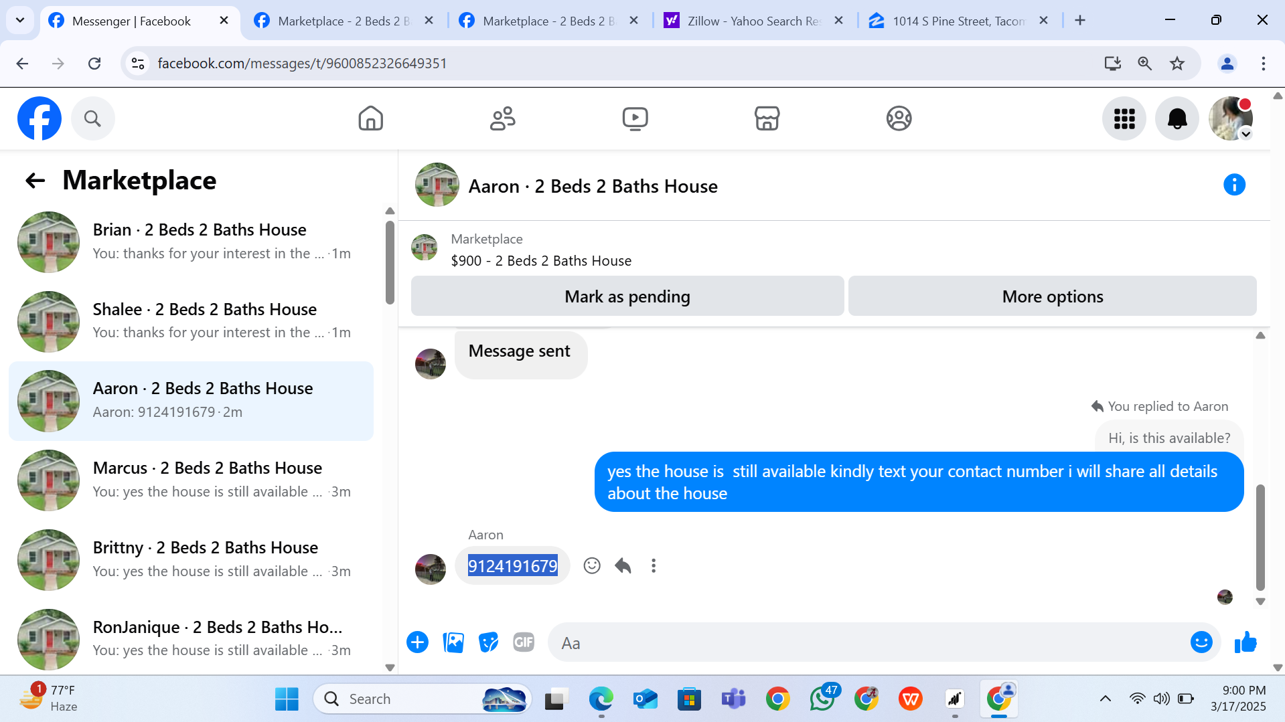Click the More options button
The width and height of the screenshot is (1285, 722).
tap(1053, 296)
